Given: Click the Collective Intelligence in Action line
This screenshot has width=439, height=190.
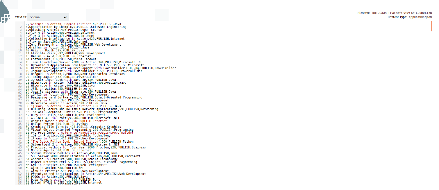Looking at the screenshot, I should pos(75,39).
